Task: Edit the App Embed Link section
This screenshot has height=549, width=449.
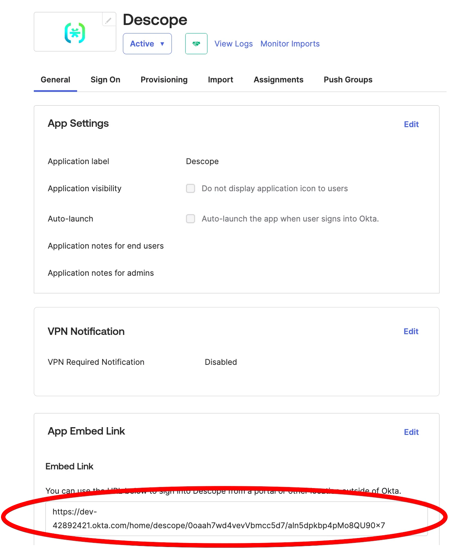Action: 411,432
